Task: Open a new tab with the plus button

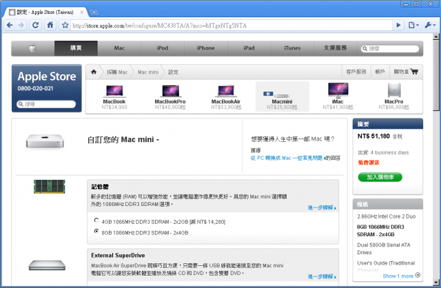Action: tap(94, 12)
